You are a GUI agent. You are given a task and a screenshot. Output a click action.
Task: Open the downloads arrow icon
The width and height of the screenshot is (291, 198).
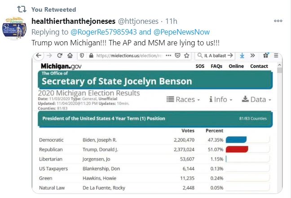pyautogui.click(x=242, y=56)
